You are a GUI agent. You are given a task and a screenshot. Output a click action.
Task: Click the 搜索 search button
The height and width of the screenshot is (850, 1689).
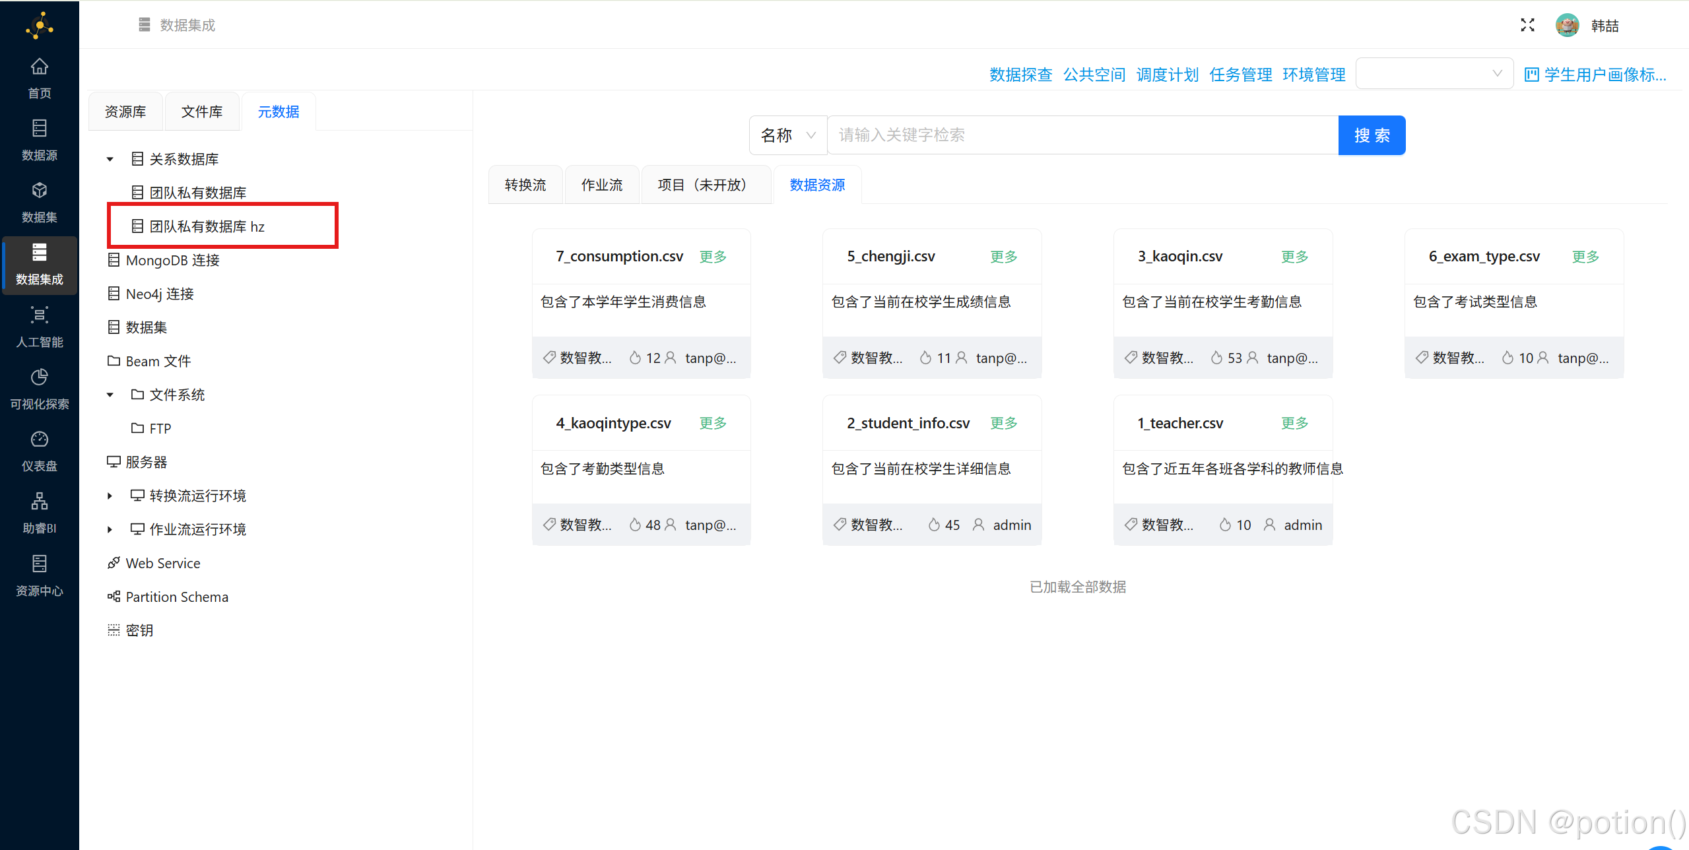pyautogui.click(x=1372, y=135)
